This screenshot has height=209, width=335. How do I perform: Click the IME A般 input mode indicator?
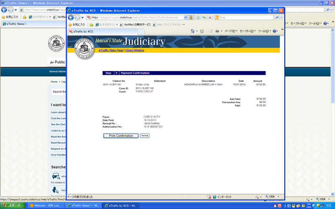[x=287, y=206]
